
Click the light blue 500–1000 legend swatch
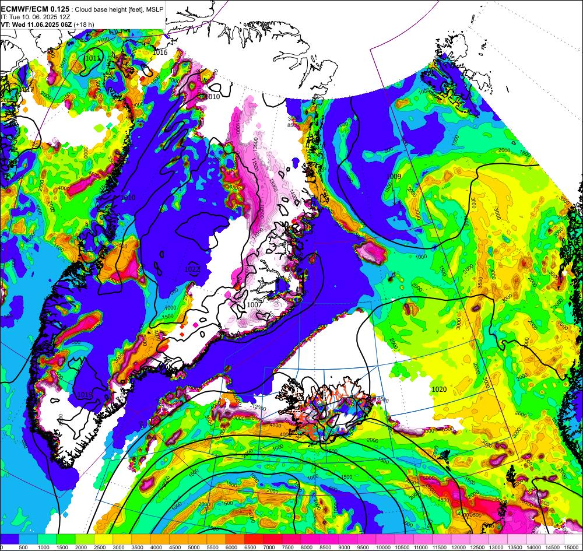pos(28,539)
